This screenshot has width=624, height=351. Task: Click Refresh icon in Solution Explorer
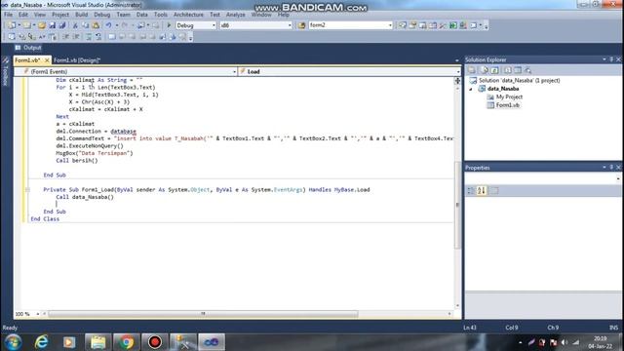click(x=494, y=70)
